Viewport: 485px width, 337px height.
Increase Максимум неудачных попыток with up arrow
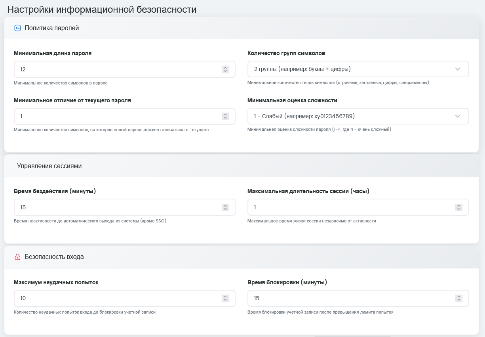(x=225, y=297)
